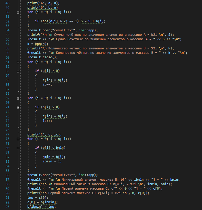Image resolution: width=202 pixels, height=210 pixels.
Task: Click ic++ on line 66
Action: pos(47,85)
